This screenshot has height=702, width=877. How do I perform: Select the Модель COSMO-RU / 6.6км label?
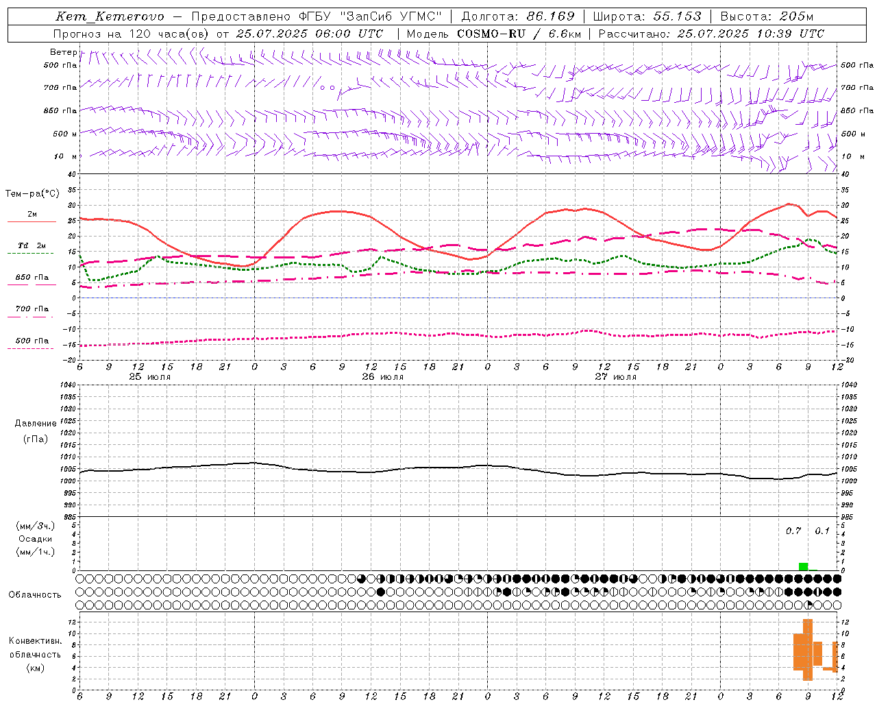tap(494, 34)
